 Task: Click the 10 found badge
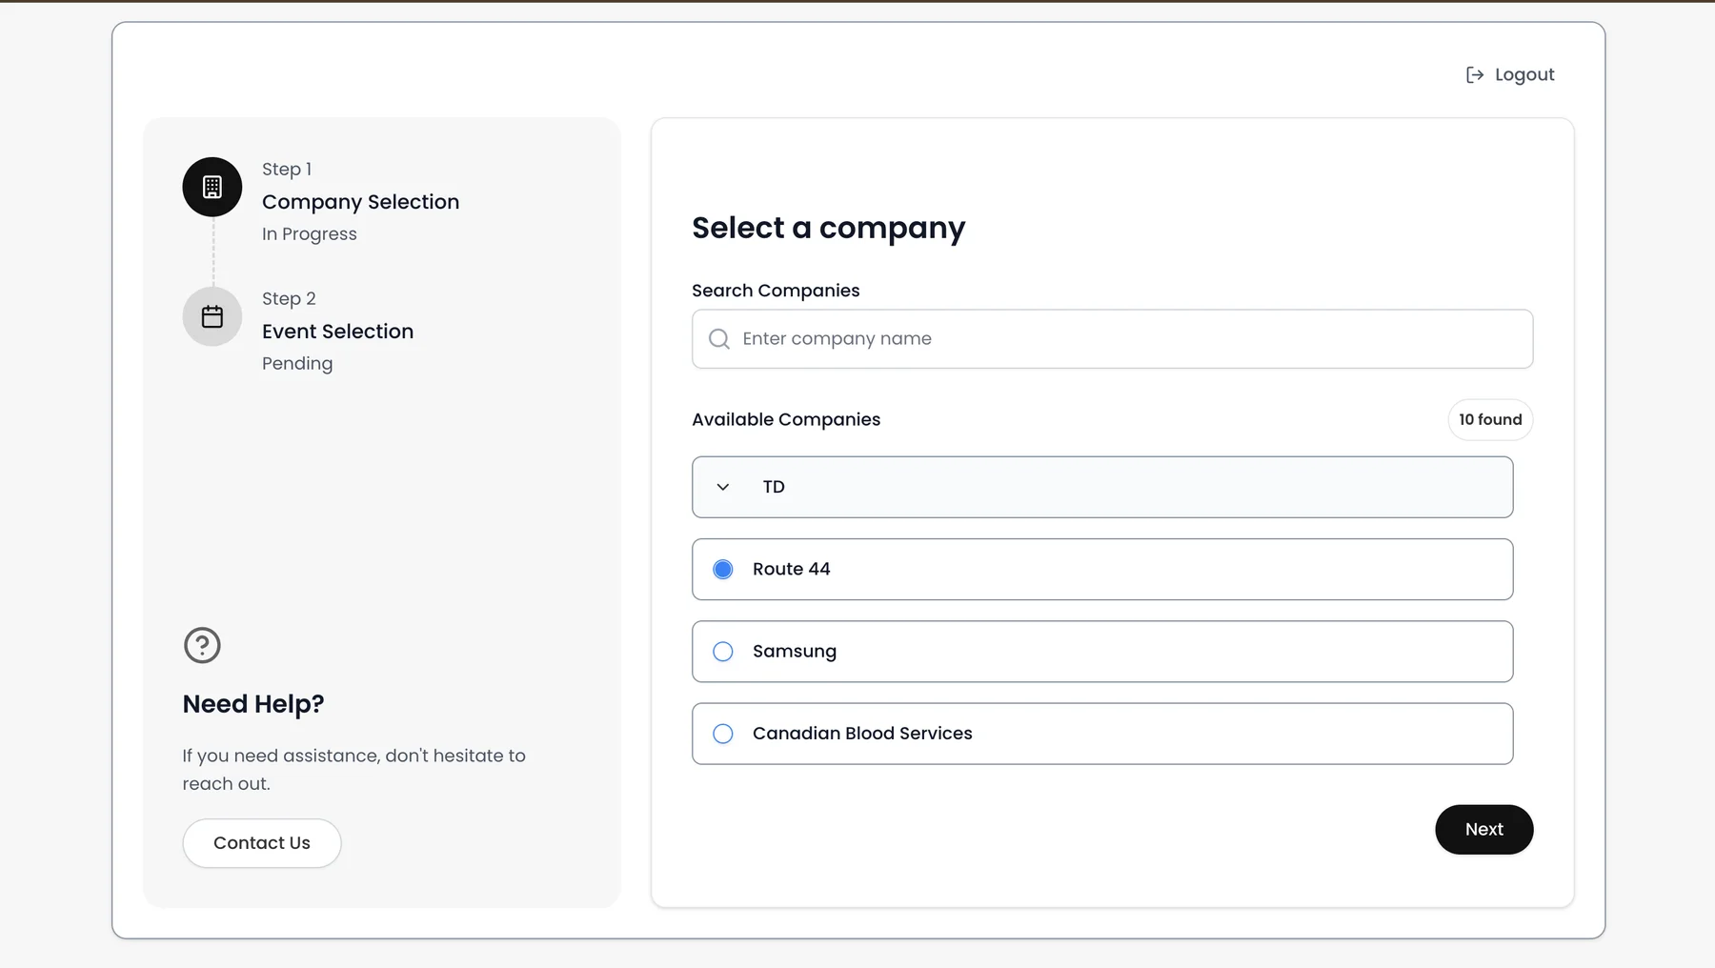[1490, 420]
